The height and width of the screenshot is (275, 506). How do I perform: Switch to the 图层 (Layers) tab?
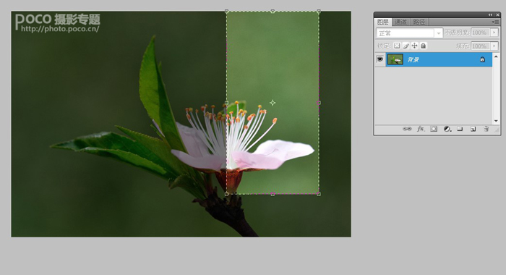[x=382, y=22]
